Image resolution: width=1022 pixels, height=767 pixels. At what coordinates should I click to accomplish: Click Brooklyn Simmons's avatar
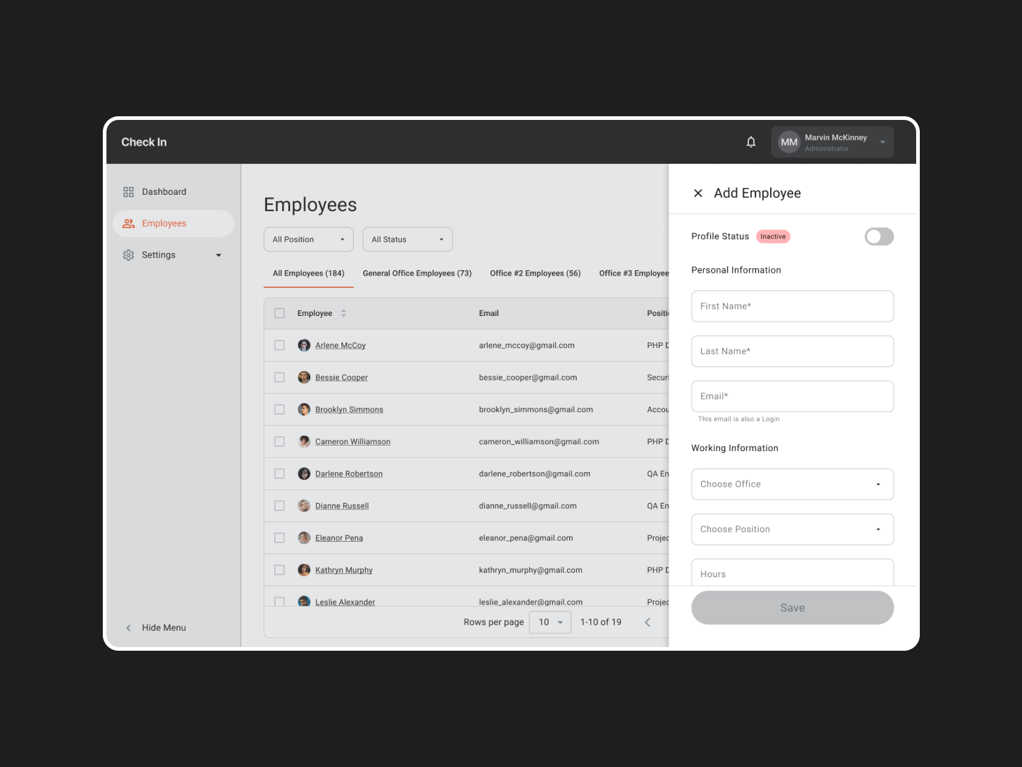[x=304, y=410]
